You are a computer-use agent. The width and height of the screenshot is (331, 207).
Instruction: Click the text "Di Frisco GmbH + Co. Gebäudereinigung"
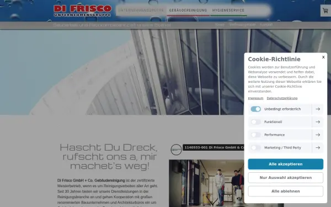91,181
